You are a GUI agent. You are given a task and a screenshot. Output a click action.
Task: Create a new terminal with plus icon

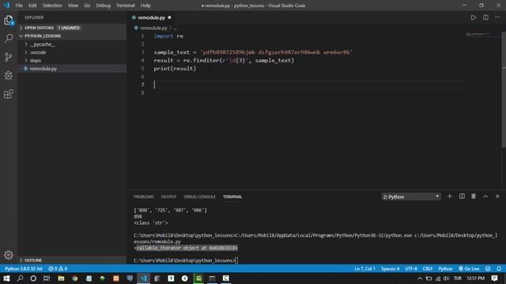coord(450,196)
